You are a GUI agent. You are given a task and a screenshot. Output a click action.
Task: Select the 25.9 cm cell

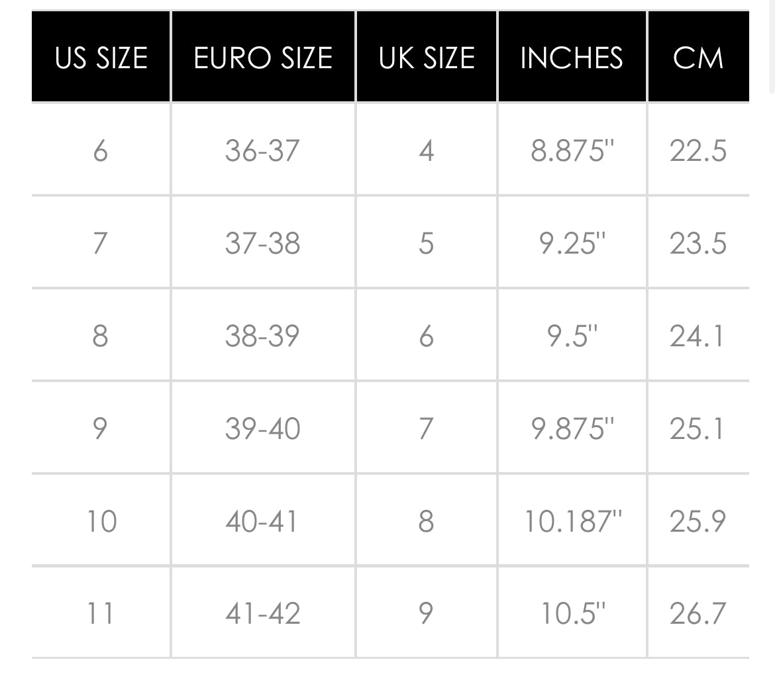point(698,522)
